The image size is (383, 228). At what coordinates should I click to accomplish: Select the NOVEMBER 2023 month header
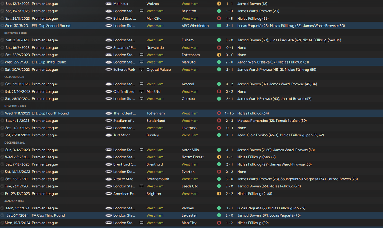pos(15,106)
